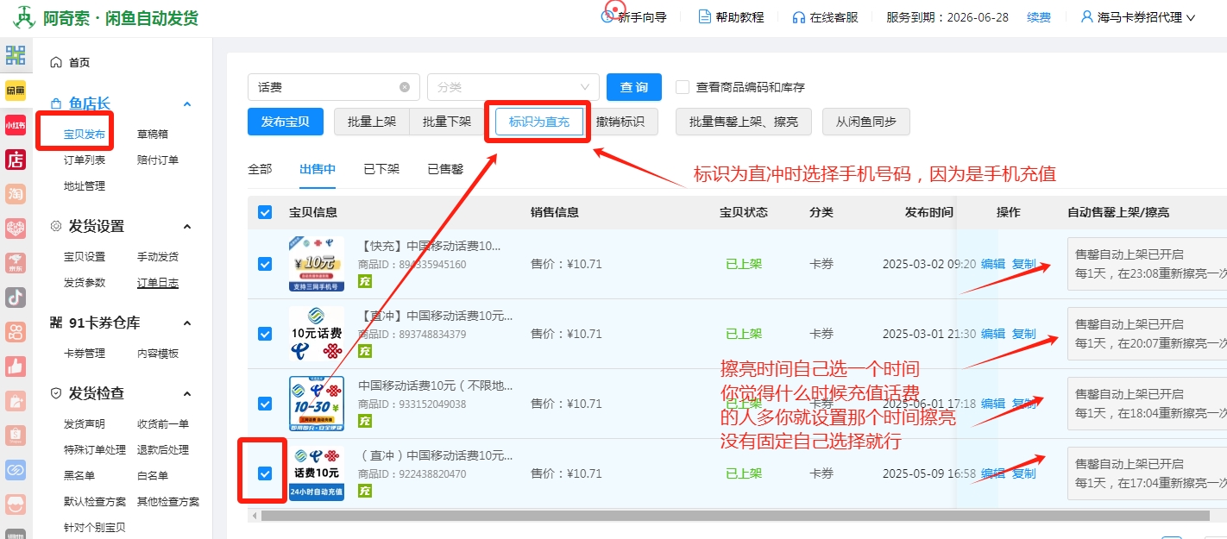Clear the search box with X icon
Viewport: 1227px width, 539px height.
point(405,87)
